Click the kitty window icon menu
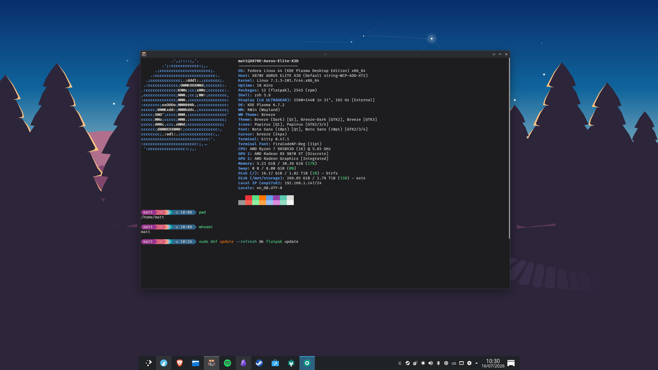Viewport: 658px width, 370px height. click(x=144, y=54)
